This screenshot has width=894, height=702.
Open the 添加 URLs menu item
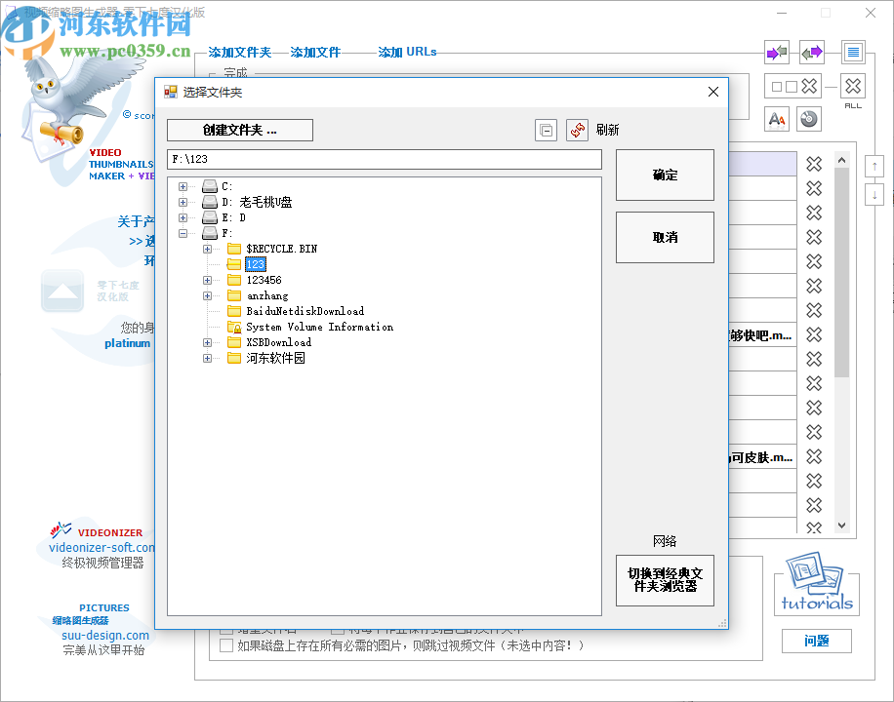[x=407, y=52]
